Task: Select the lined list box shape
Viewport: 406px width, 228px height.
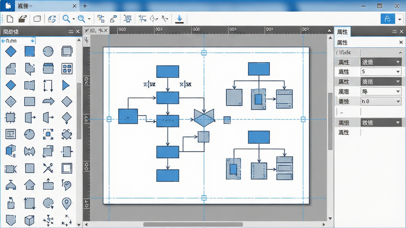Action: click(x=11, y=134)
